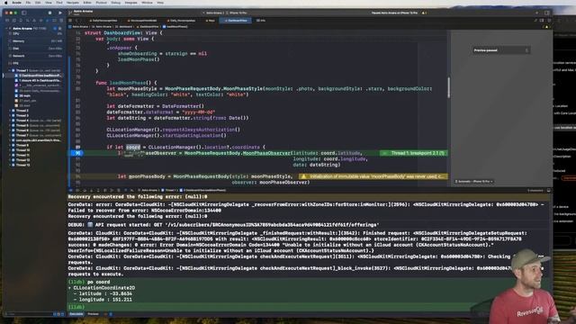The width and height of the screenshot is (576, 324).
Task: Toggle the inspector panel at top right
Action: click(547, 13)
